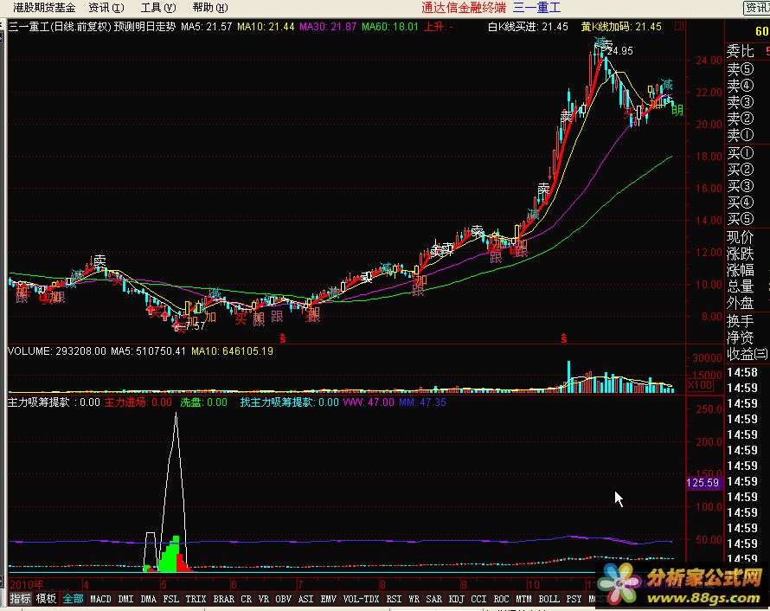The height and width of the screenshot is (611, 770).
Task: Select the CCI indicator tab
Action: 478,599
